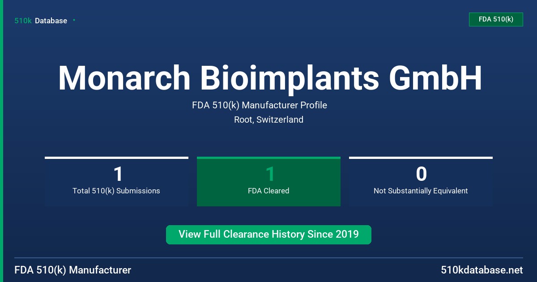Click the FDA 510(k) Manufacturer Profile subtitle

tap(260, 105)
